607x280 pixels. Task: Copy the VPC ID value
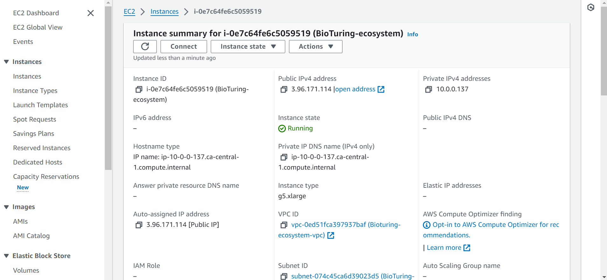coord(284,225)
